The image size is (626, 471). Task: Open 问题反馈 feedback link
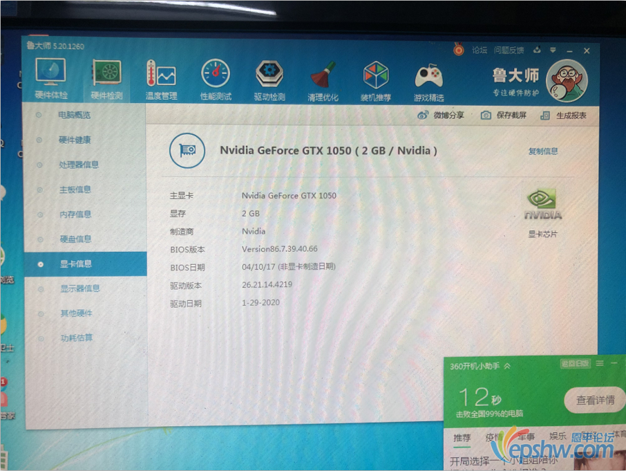pyautogui.click(x=509, y=50)
